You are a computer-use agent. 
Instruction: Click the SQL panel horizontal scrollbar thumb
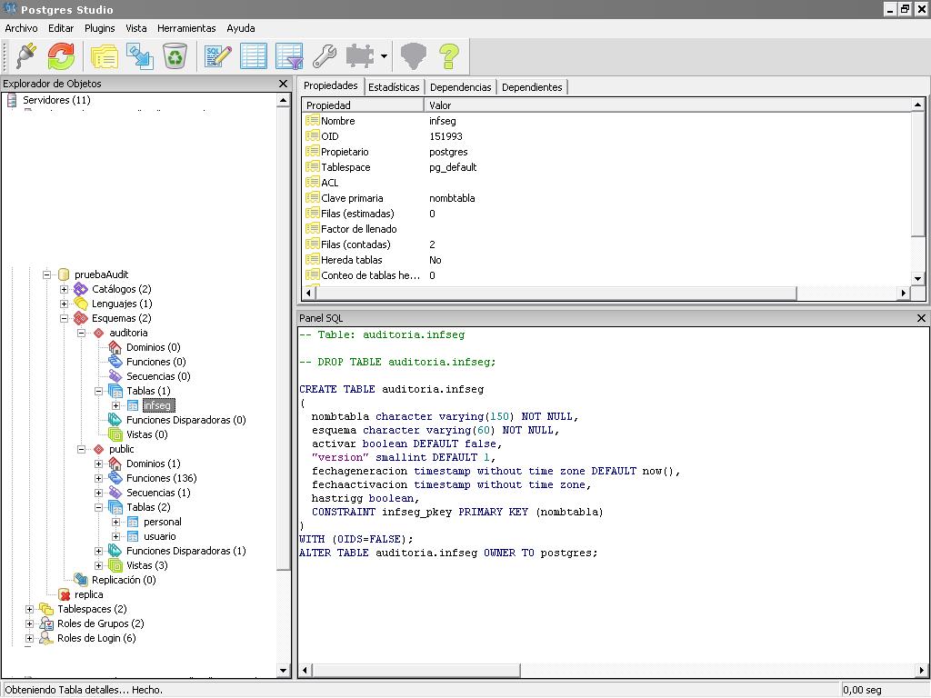click(x=415, y=671)
